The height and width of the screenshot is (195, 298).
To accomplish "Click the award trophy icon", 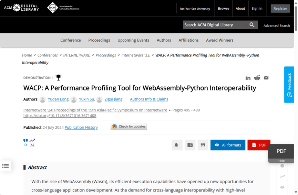I will pos(59,78).
